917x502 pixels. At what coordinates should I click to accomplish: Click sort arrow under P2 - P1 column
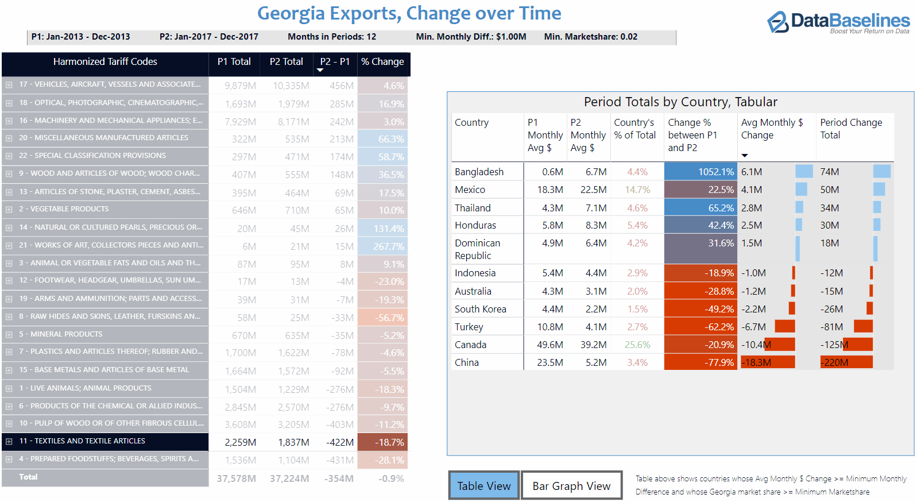tap(320, 71)
